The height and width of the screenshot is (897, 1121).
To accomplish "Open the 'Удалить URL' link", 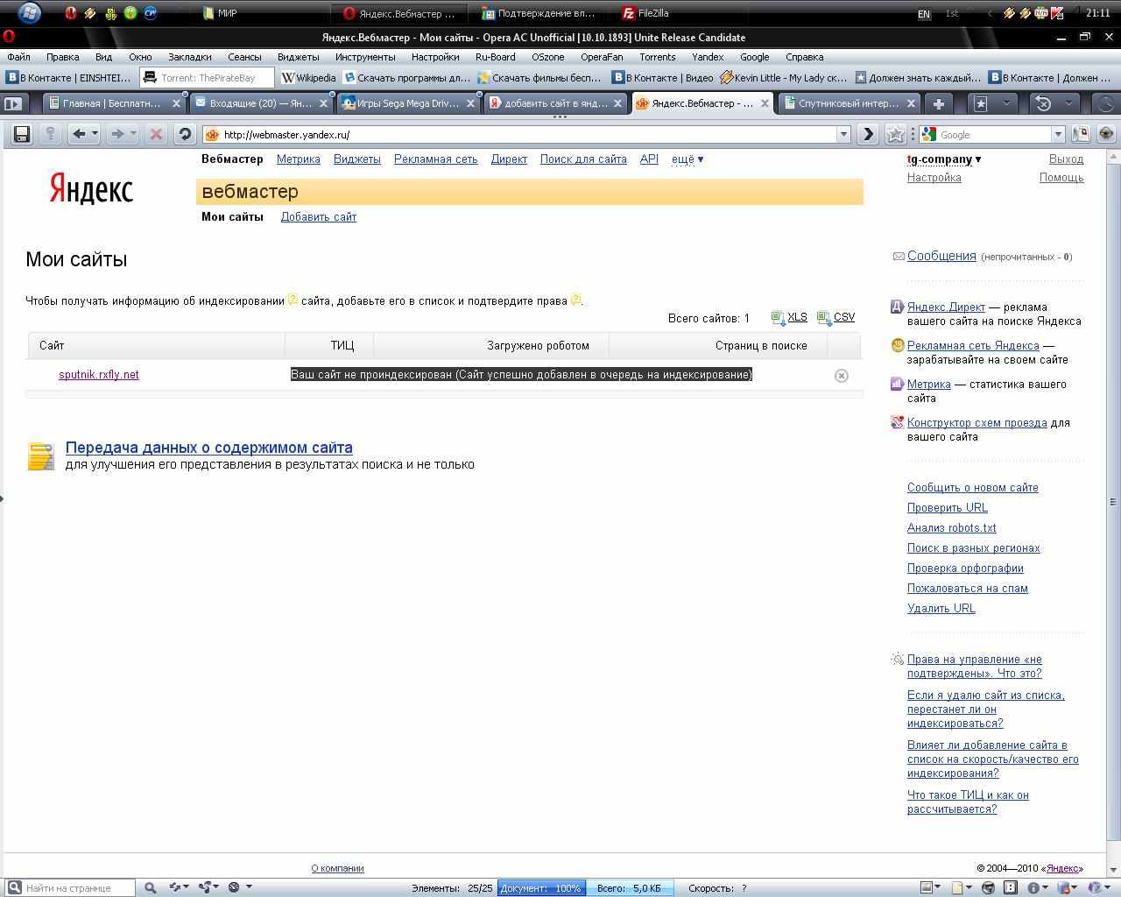I will pyautogui.click(x=941, y=609).
